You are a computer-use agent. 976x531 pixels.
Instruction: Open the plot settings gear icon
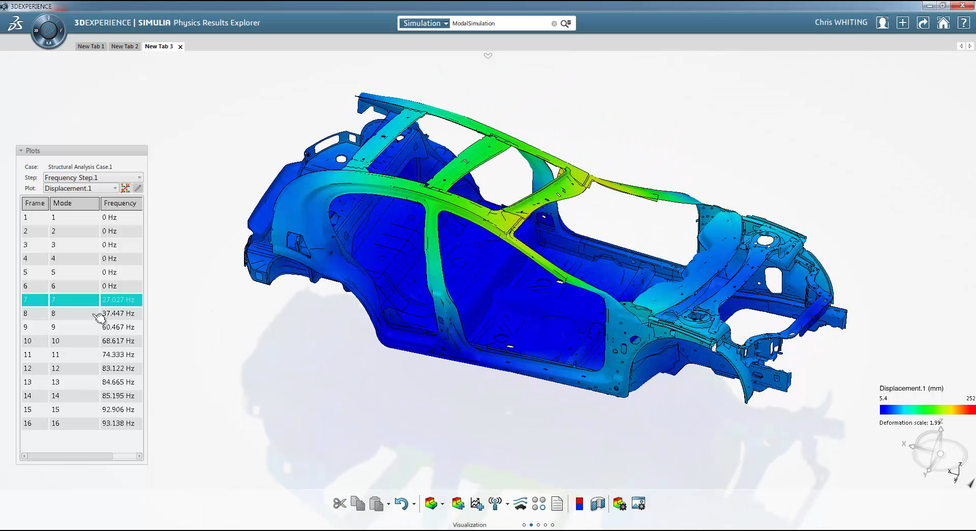click(620, 504)
